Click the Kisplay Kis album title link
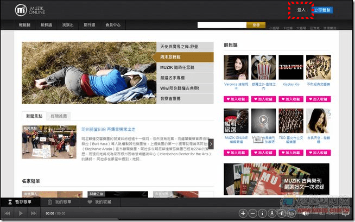Screen dimensions: 355x222 [291, 85]
